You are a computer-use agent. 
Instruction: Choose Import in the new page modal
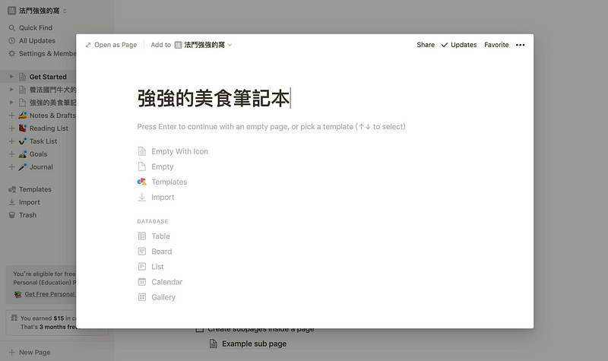pyautogui.click(x=156, y=197)
